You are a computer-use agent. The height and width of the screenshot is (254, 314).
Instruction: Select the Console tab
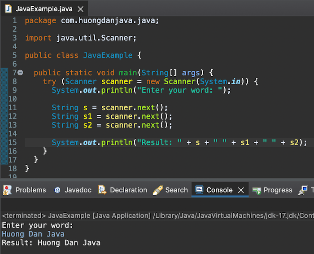[220, 189]
